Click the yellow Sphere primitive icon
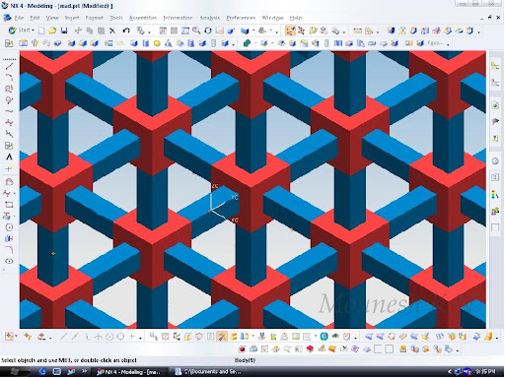This screenshot has height=378, width=505. coord(157,43)
